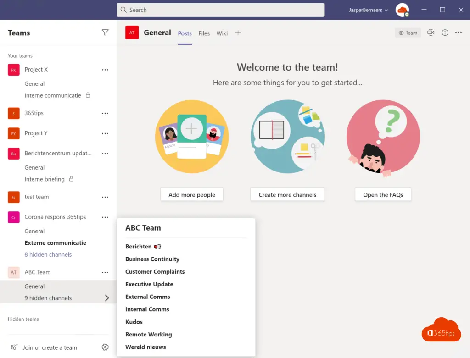Select General channel under ABC Team

pos(34,286)
